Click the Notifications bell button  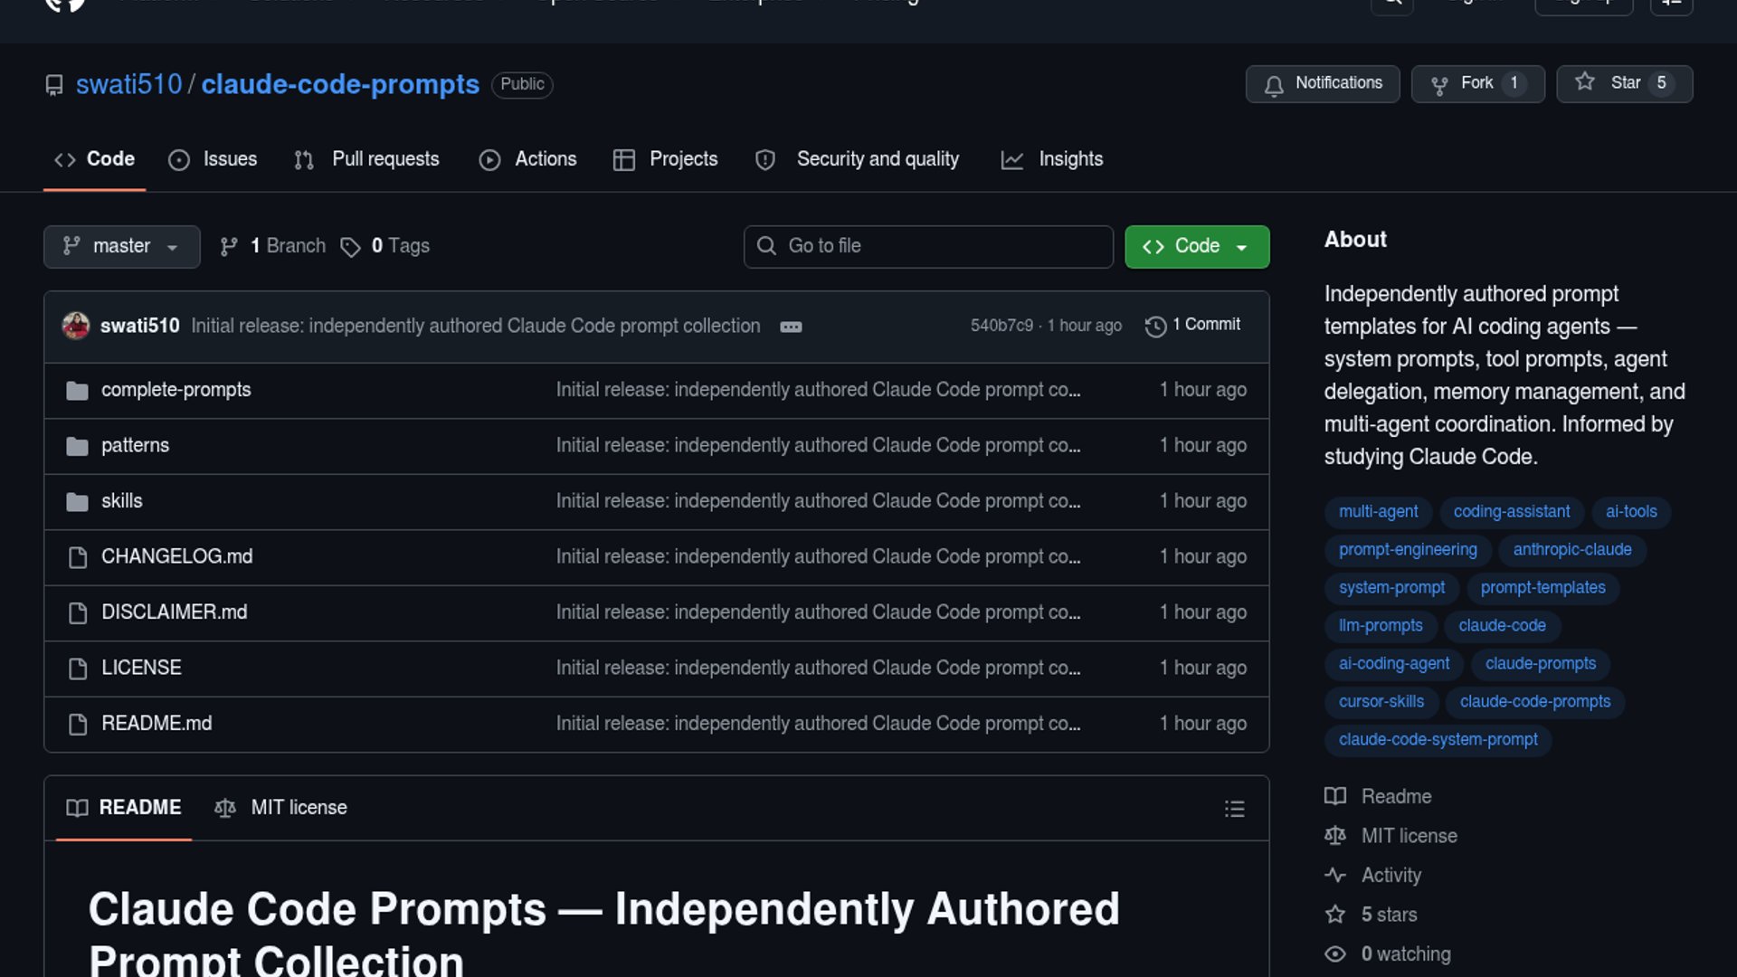pyautogui.click(x=1322, y=83)
